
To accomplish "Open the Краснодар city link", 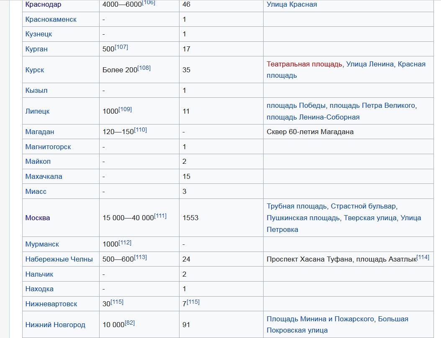I will (x=43, y=4).
